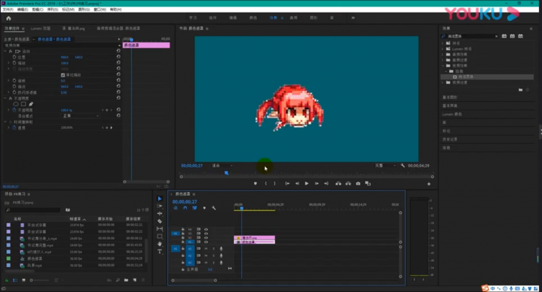Expand the Rotation parameter
This screenshot has width=542, height=292.
pyautogui.click(x=8, y=80)
